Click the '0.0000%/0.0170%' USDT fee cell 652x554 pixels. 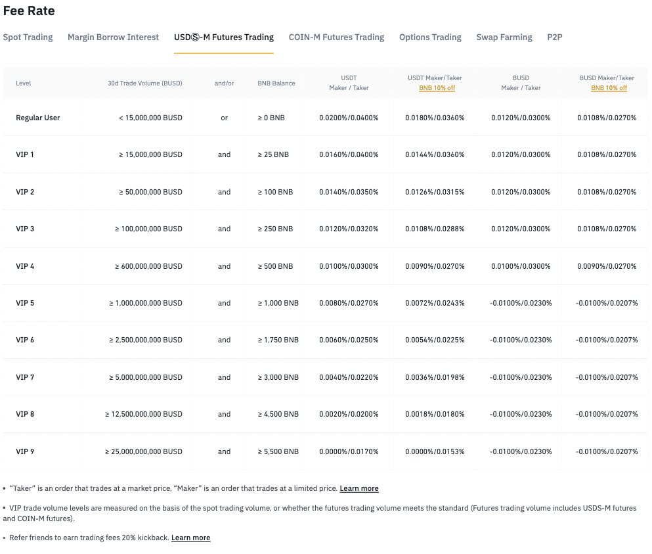[x=349, y=451]
